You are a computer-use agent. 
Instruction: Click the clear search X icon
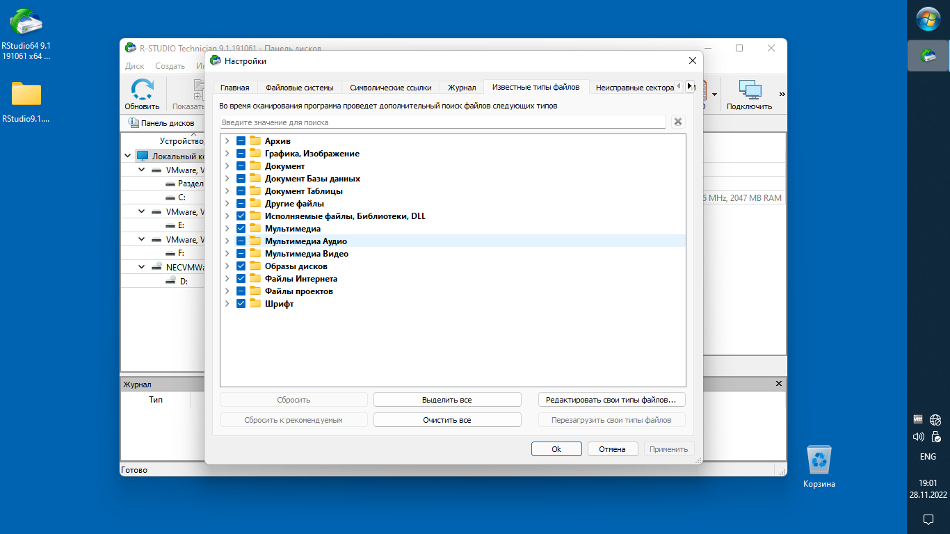[677, 122]
